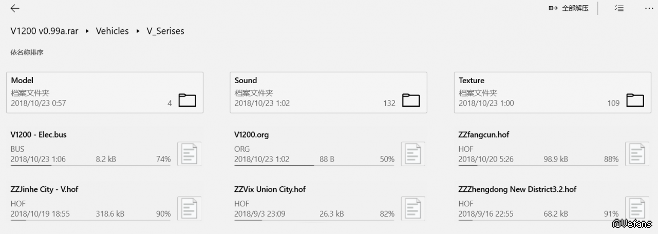
Task: Expand the arrow after Vehicles breadcrumb
Action: click(138, 31)
